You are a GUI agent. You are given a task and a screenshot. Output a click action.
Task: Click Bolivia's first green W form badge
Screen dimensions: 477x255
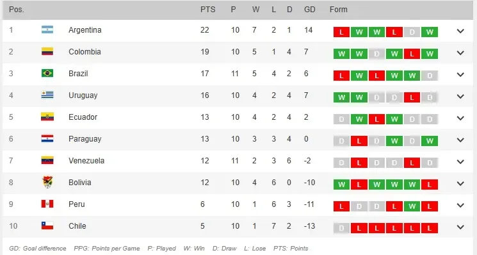[x=341, y=185]
